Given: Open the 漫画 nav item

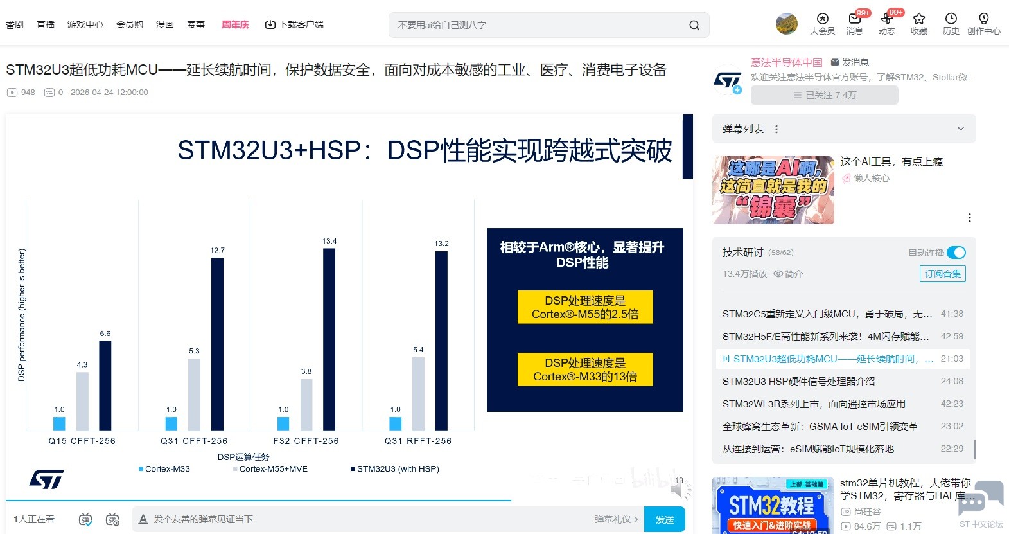Looking at the screenshot, I should point(165,24).
